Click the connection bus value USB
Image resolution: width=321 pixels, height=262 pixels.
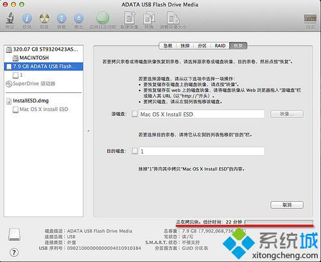pyautogui.click(x=71, y=237)
